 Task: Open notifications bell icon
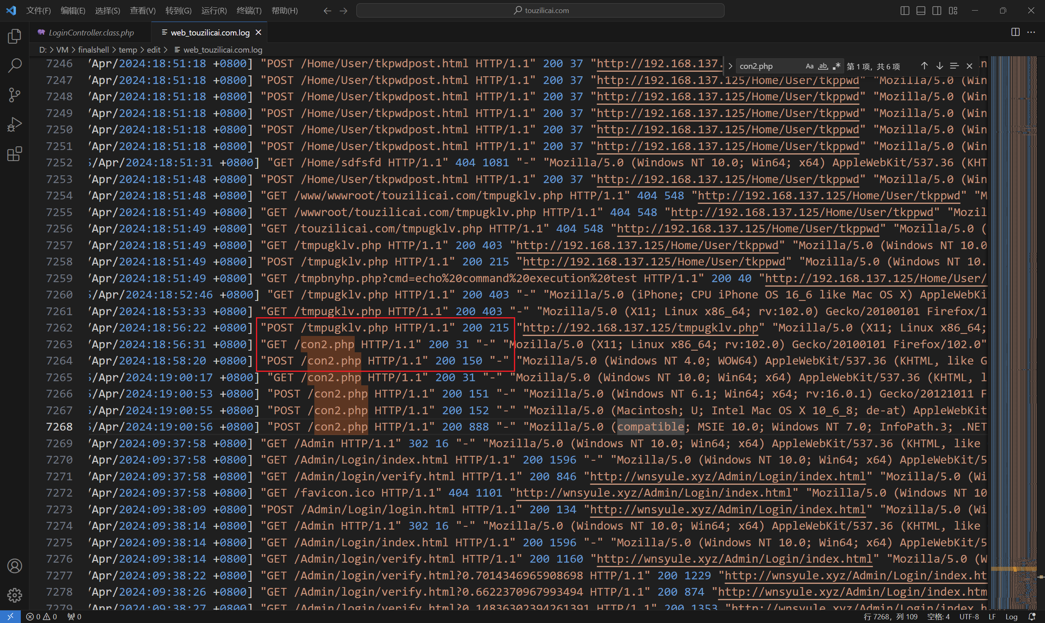[x=1032, y=617]
